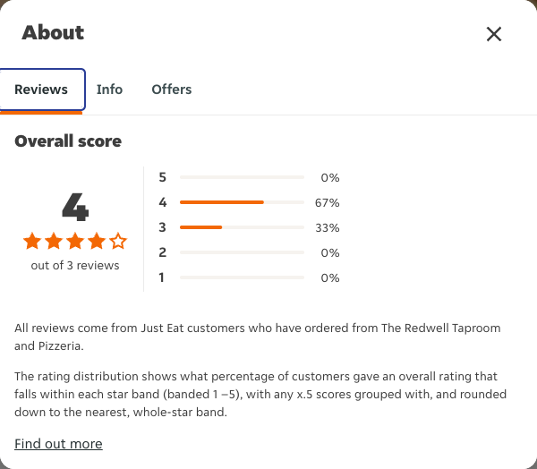Click the 67% percentage label

(x=327, y=203)
